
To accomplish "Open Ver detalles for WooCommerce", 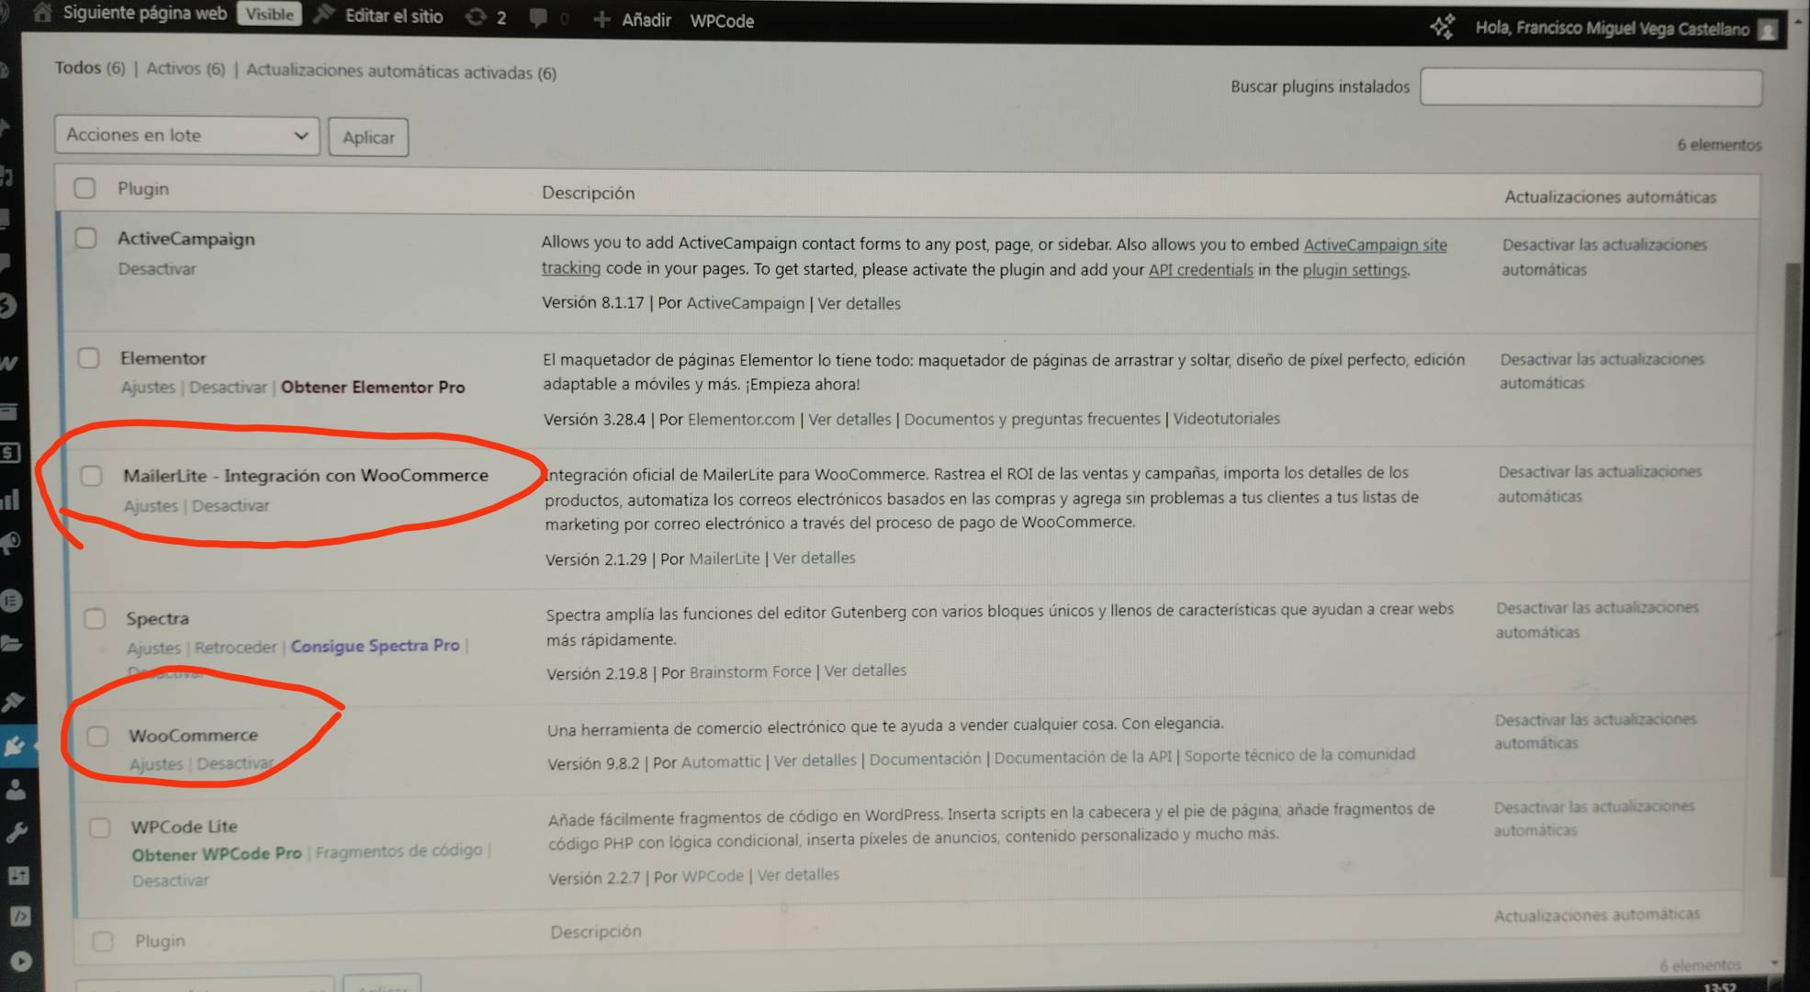I will click(815, 761).
